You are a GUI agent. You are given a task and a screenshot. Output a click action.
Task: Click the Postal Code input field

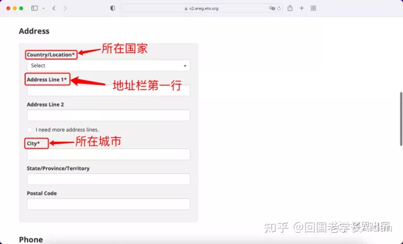point(109,204)
